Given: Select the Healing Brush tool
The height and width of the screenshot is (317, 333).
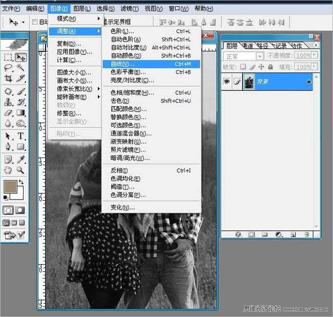Looking at the screenshot, I should pos(8,91).
